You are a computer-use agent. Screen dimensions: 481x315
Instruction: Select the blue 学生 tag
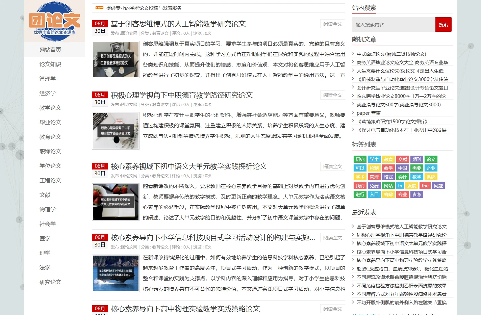pyautogui.click(x=374, y=159)
